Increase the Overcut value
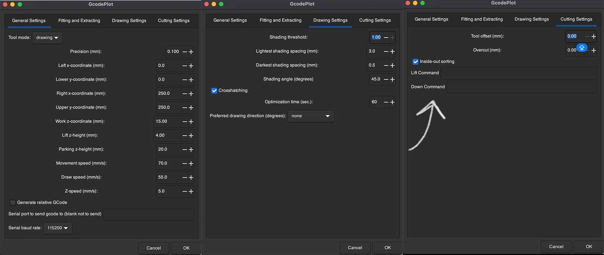 point(594,50)
